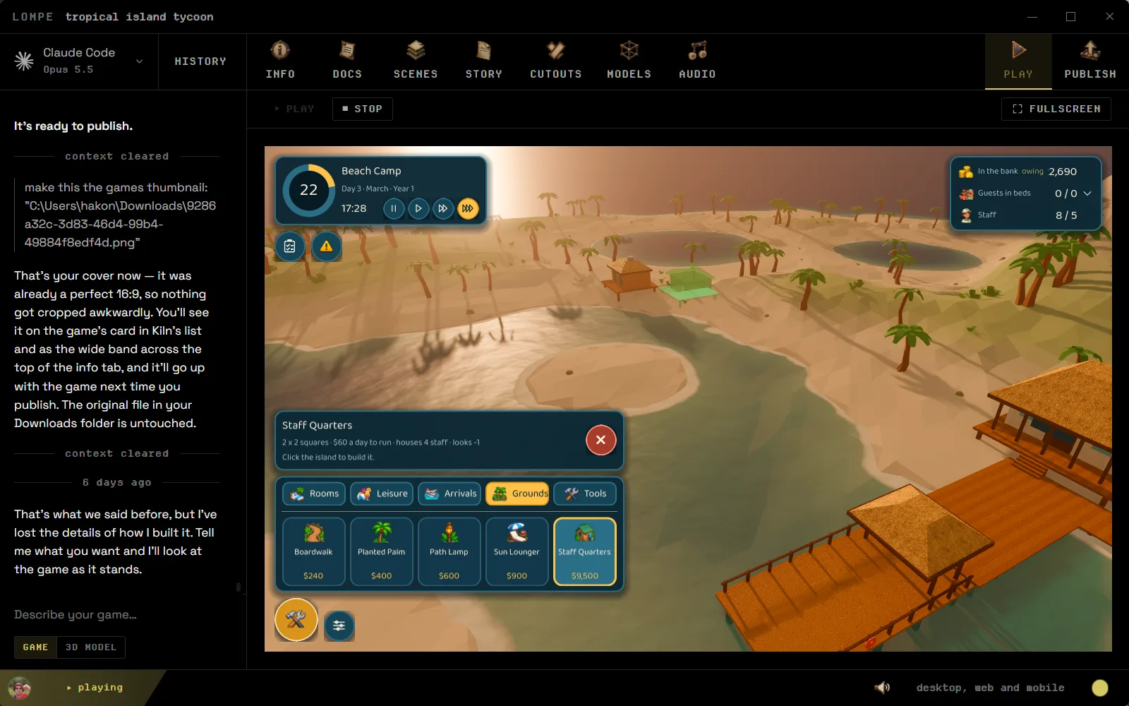
Task: Click the user avatar icon
Action: pos(20,688)
